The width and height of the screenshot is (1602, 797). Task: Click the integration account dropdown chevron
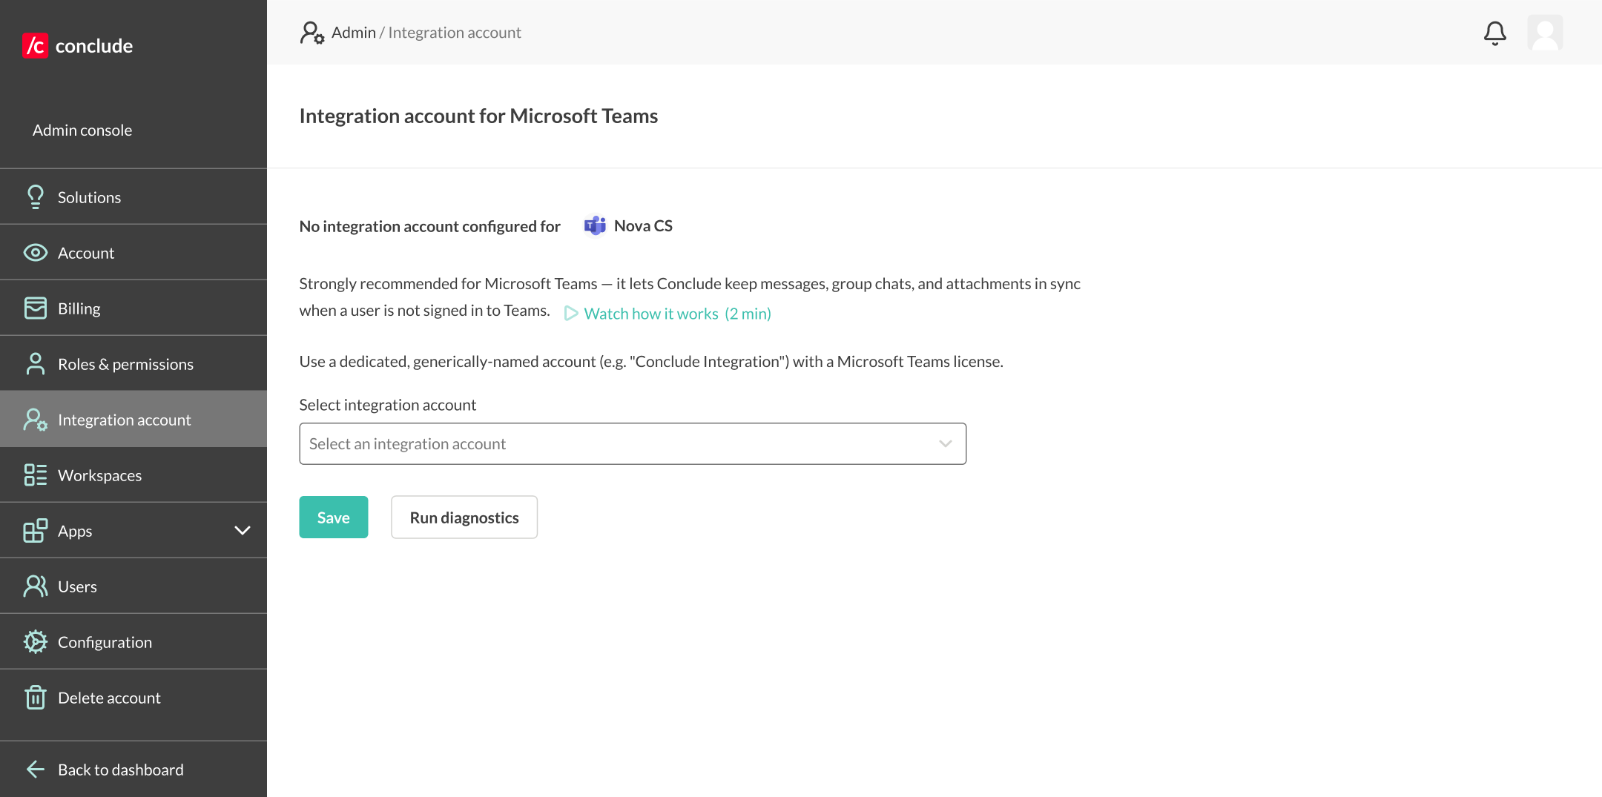(945, 444)
